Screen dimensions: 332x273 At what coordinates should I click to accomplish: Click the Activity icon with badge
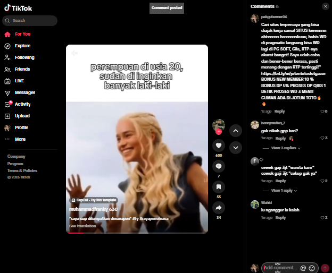(x=8, y=104)
